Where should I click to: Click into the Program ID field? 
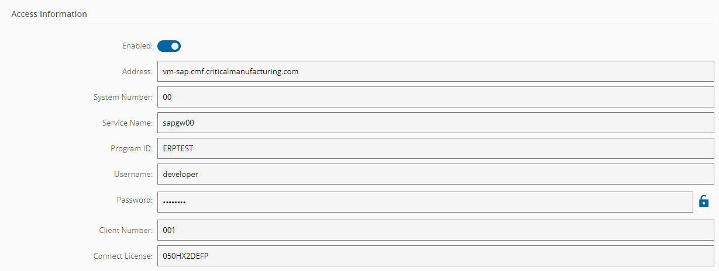(435, 148)
